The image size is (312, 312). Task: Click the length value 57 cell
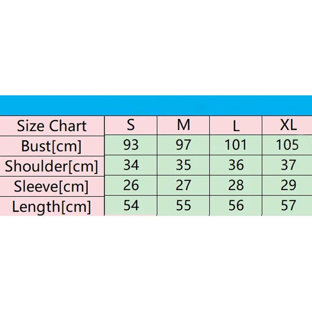[x=287, y=206]
